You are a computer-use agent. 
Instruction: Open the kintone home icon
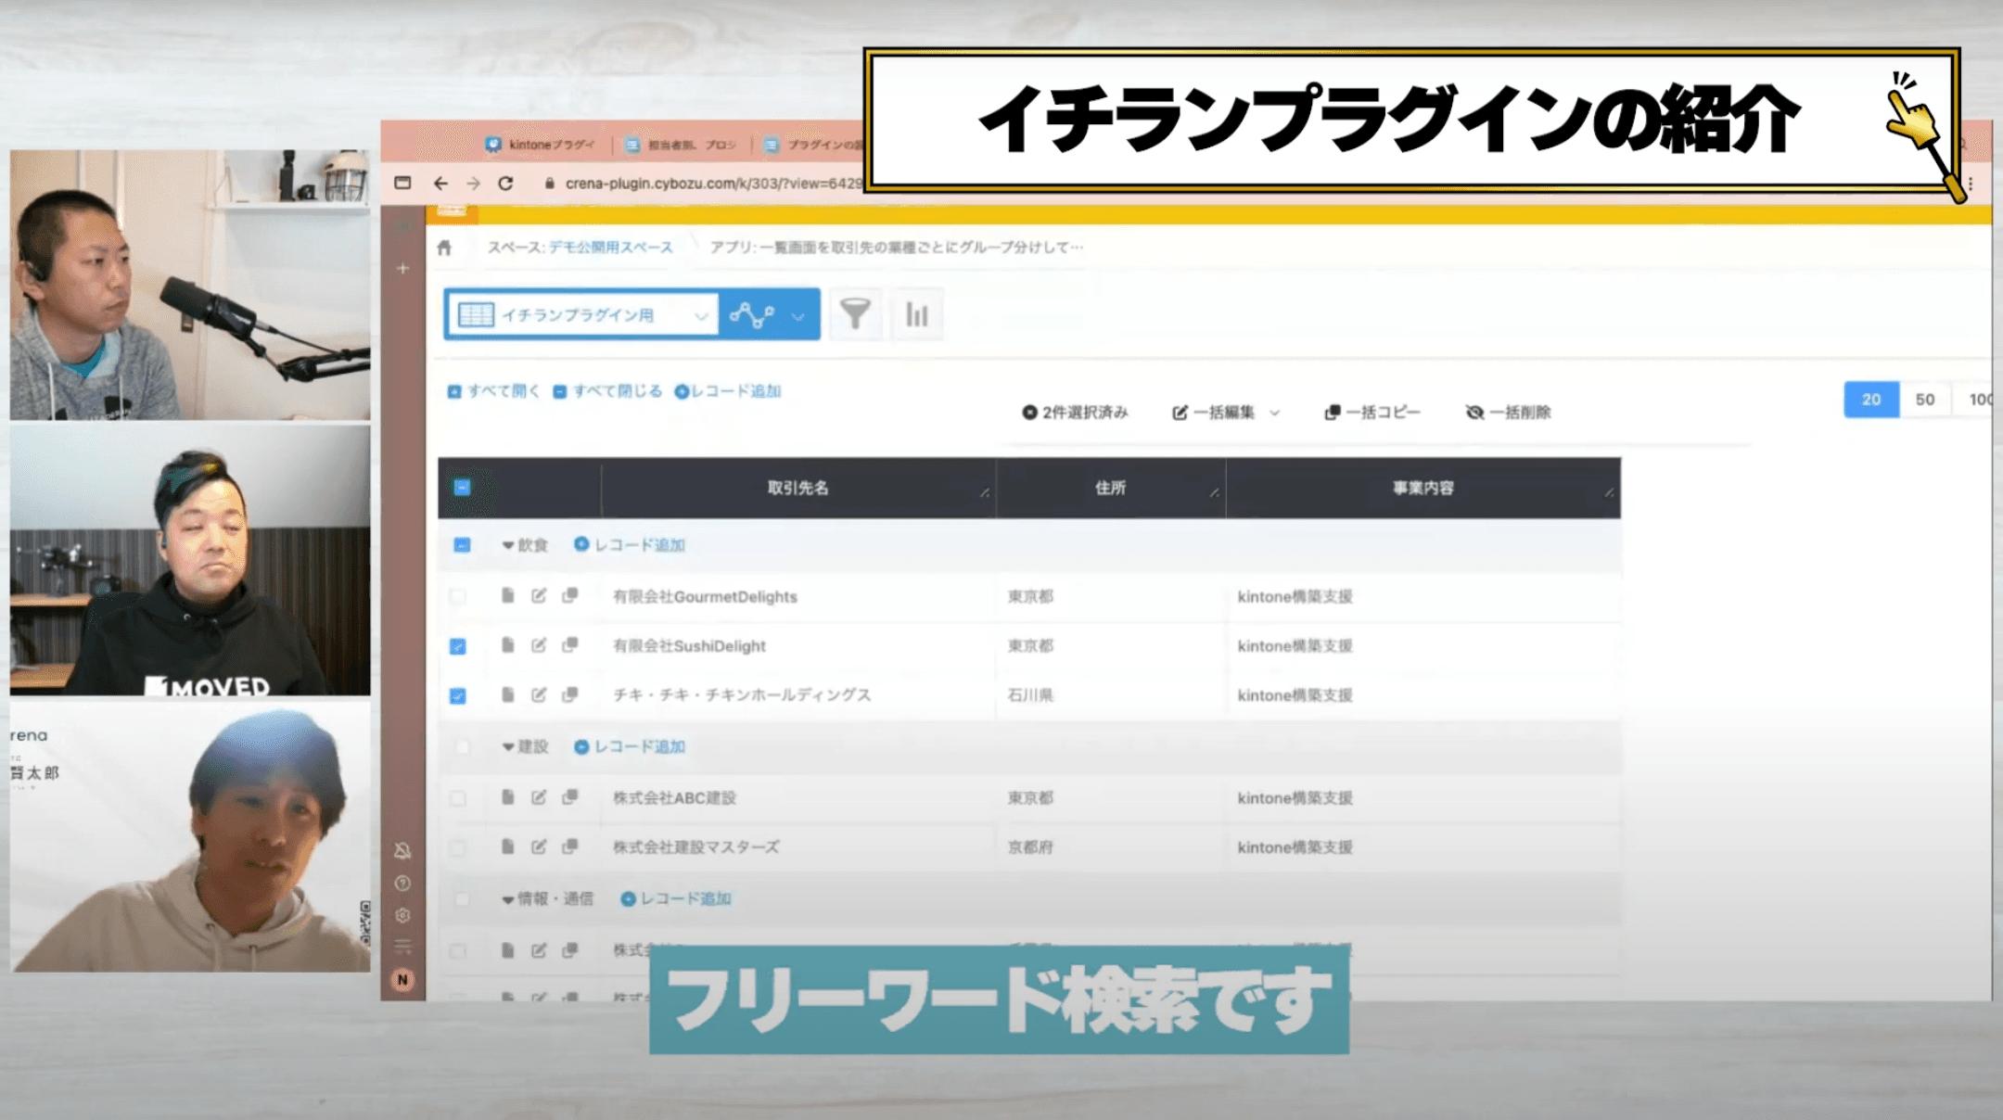pyautogui.click(x=444, y=248)
